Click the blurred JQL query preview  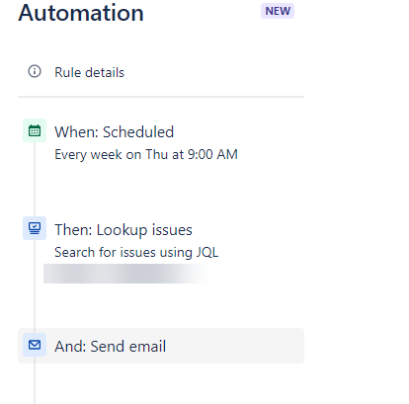pyautogui.click(x=126, y=274)
